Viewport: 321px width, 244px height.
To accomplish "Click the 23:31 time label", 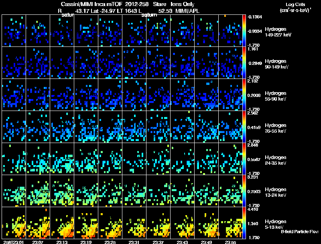I will 134,242.
